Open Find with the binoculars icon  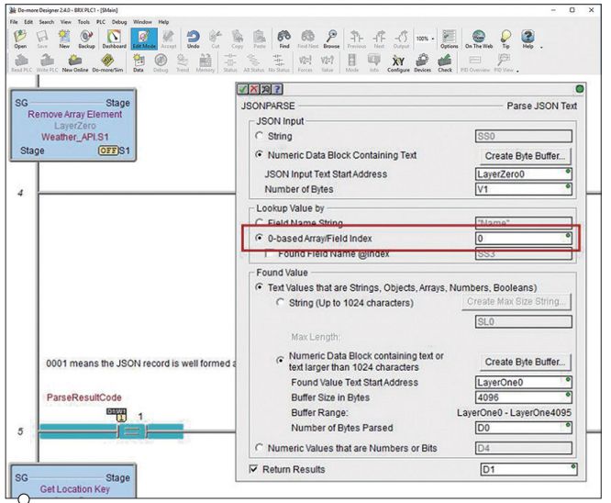click(284, 39)
